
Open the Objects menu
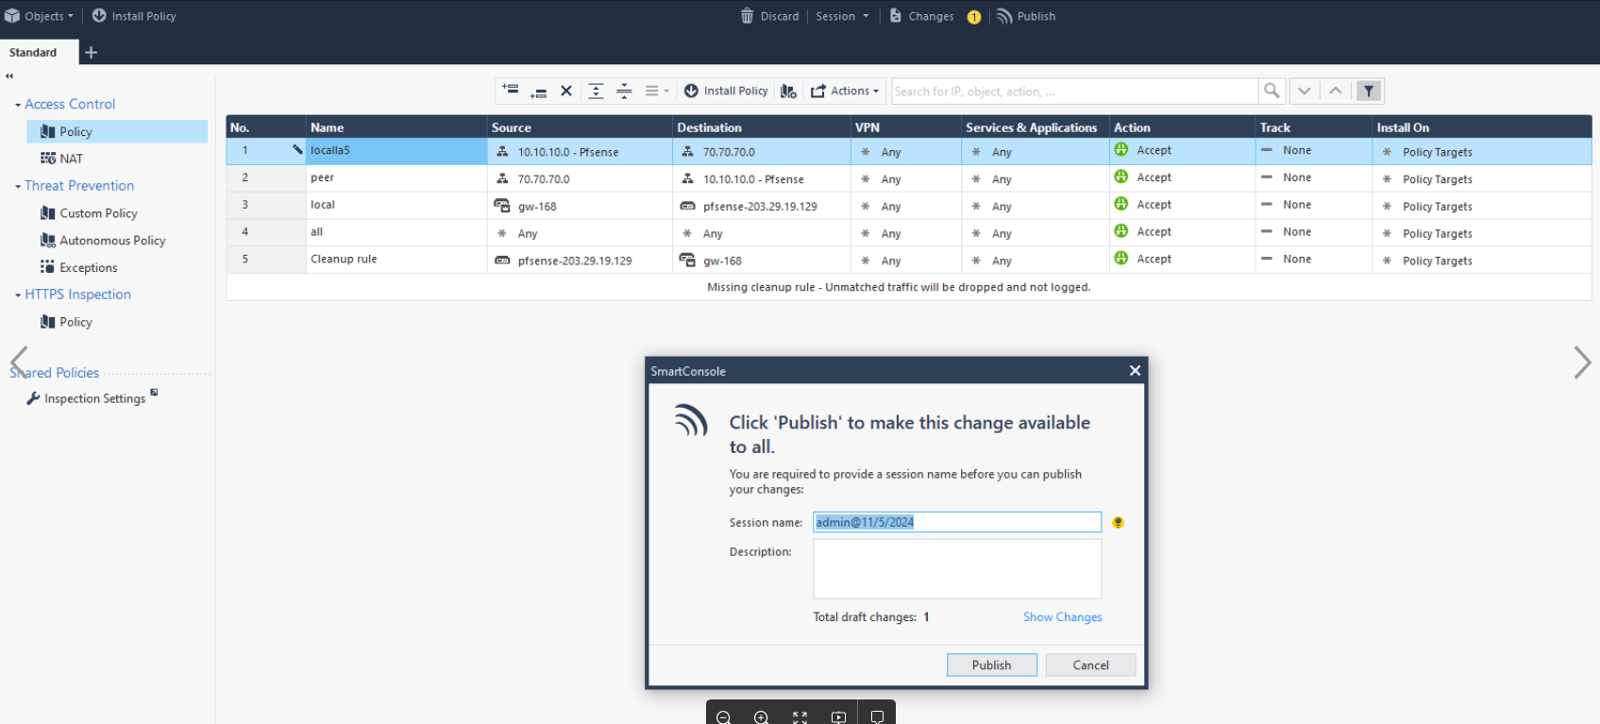click(40, 16)
